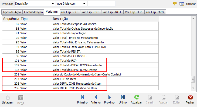Switch to the Contabilização tab

[33, 12]
